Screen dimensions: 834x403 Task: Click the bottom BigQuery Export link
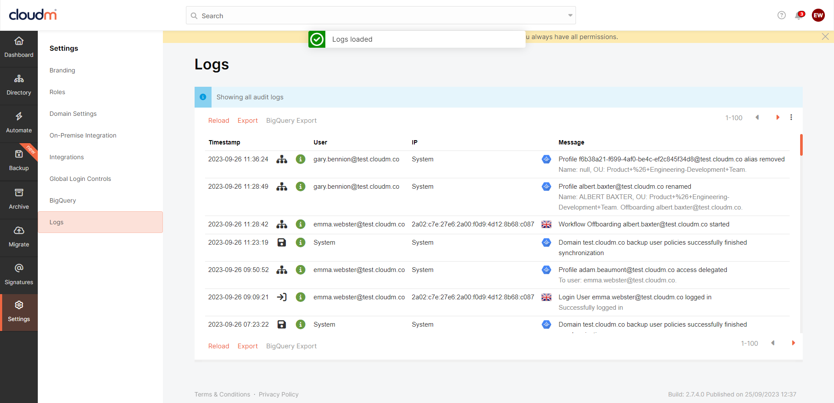(291, 346)
